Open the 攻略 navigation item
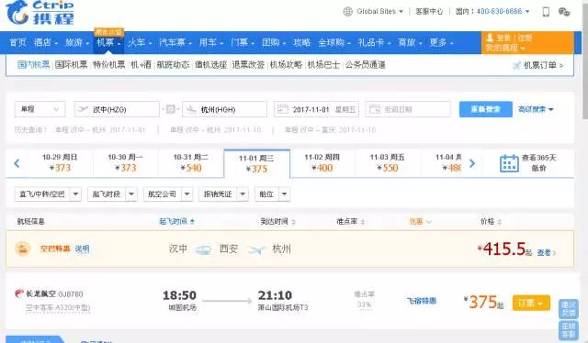 pyautogui.click(x=301, y=42)
